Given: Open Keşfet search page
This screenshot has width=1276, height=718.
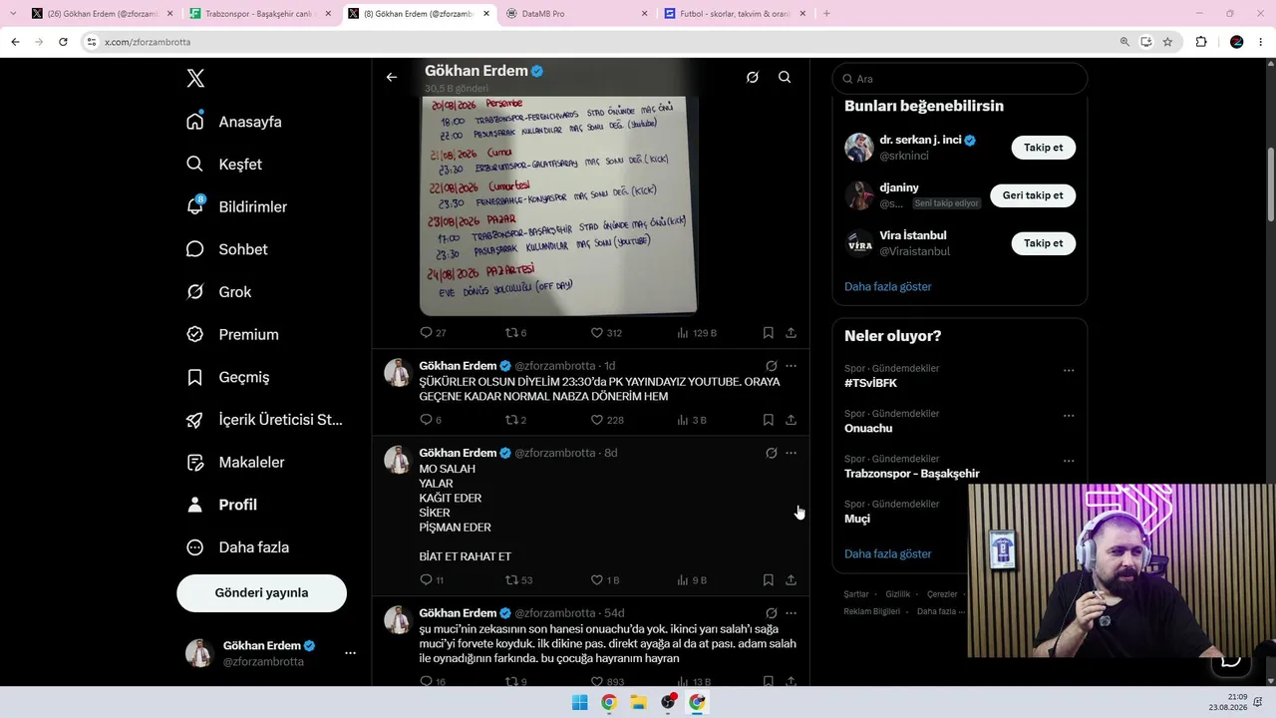Looking at the screenshot, I should point(224,165).
